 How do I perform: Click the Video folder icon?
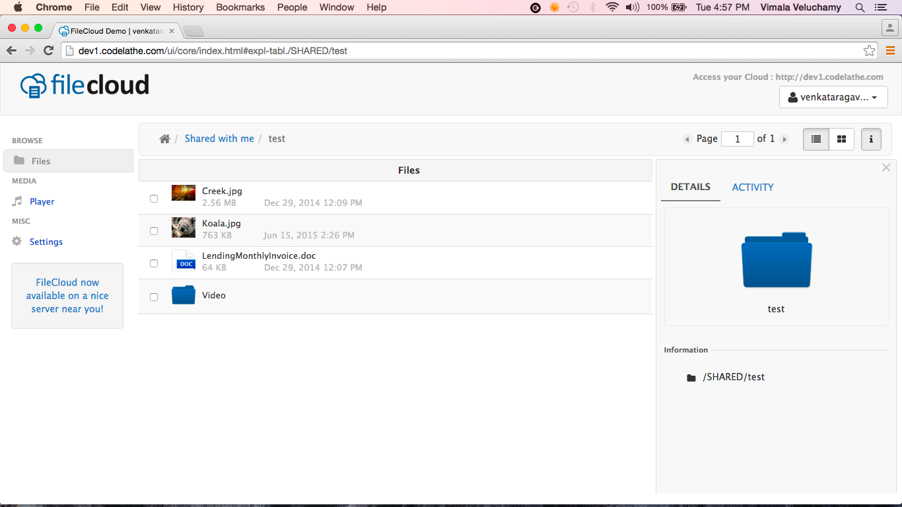click(184, 295)
